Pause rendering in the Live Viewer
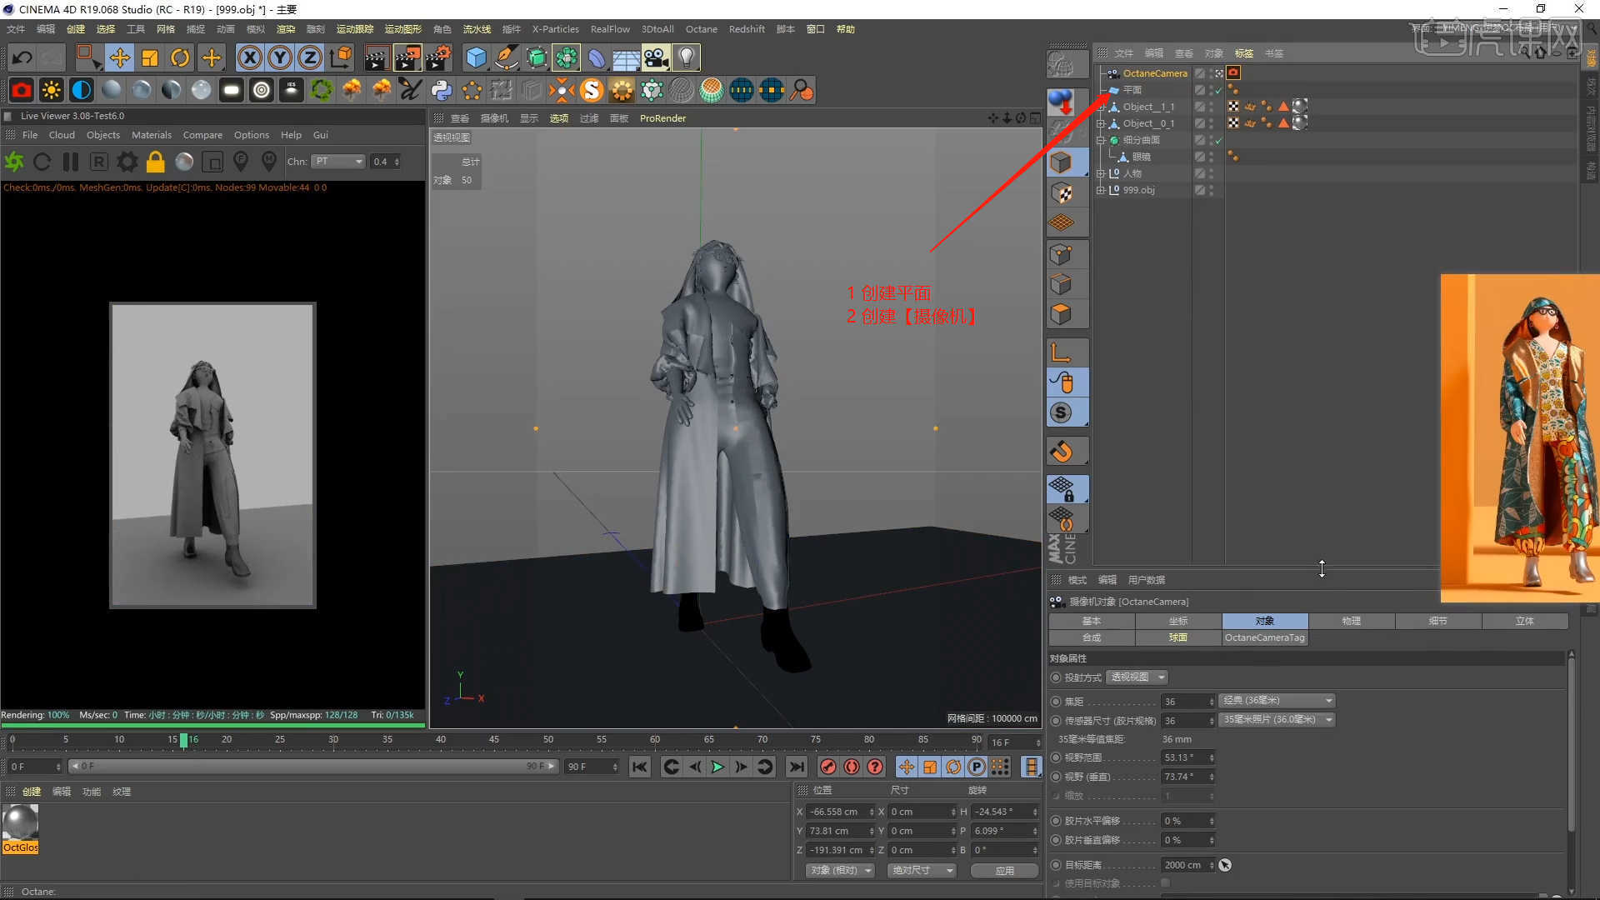Viewport: 1600px width, 900px height. tap(71, 162)
